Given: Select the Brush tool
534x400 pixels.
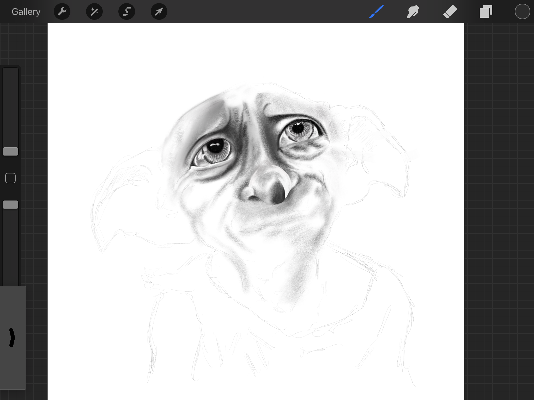Looking at the screenshot, I should 377,11.
